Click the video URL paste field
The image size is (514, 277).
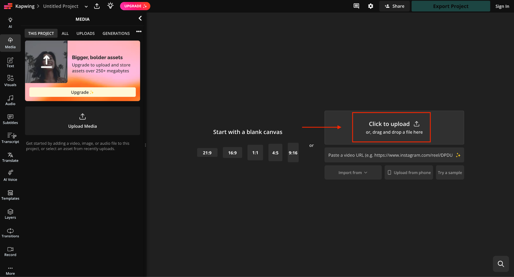(394, 155)
